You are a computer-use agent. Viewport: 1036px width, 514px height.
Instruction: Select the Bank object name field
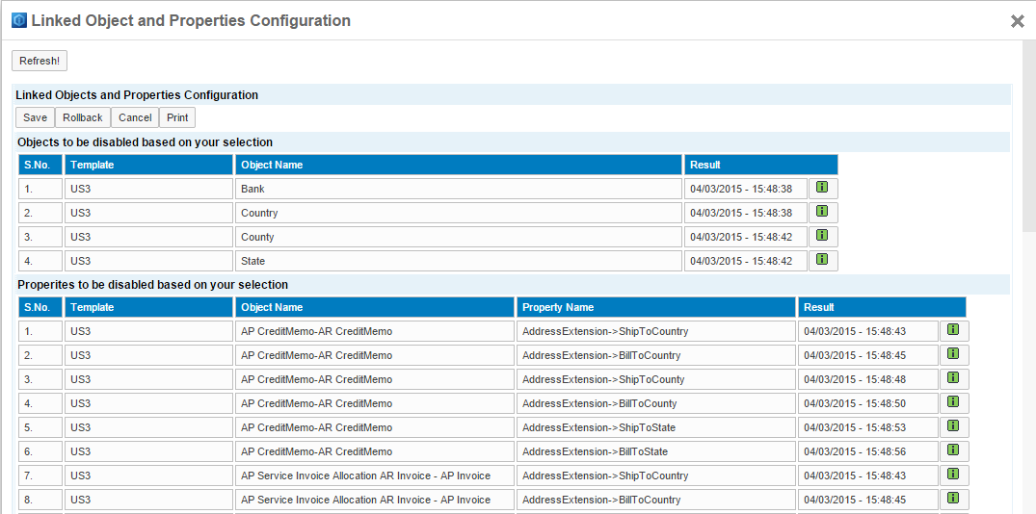[x=458, y=189]
